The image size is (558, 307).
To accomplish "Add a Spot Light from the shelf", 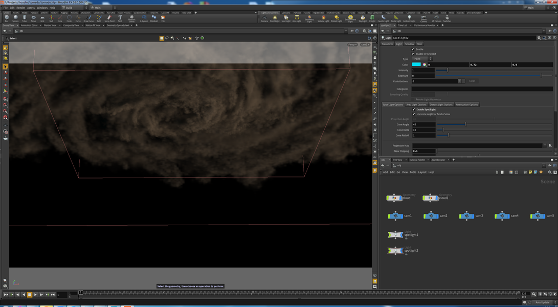I will [286, 18].
